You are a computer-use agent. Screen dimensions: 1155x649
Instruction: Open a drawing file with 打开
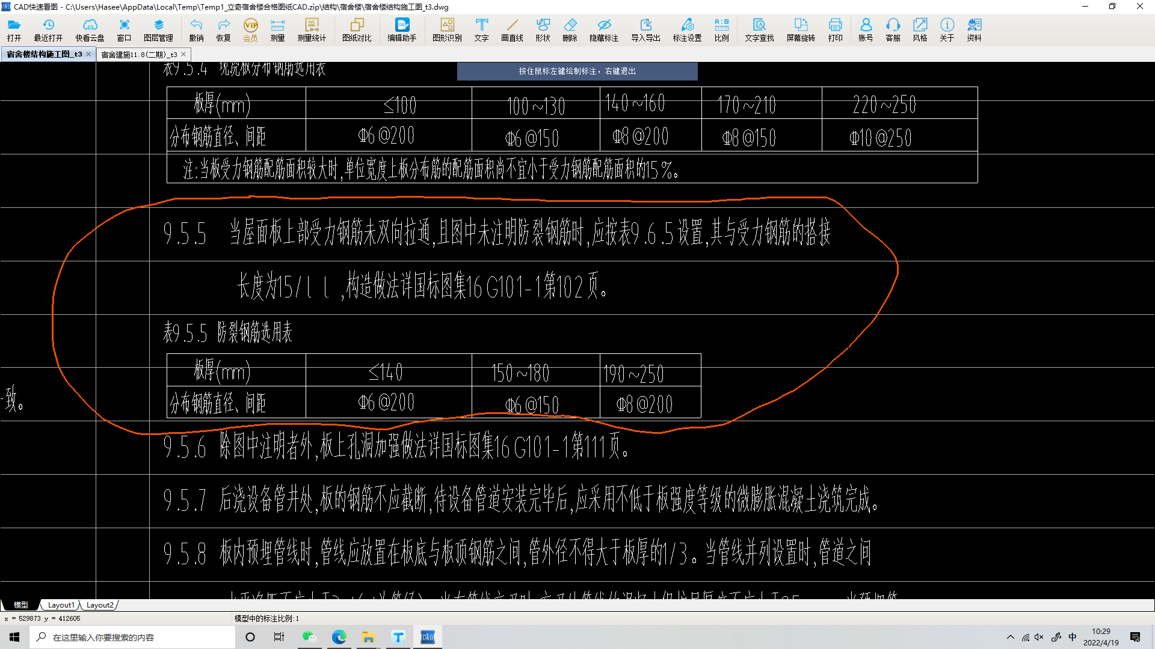tap(14, 29)
